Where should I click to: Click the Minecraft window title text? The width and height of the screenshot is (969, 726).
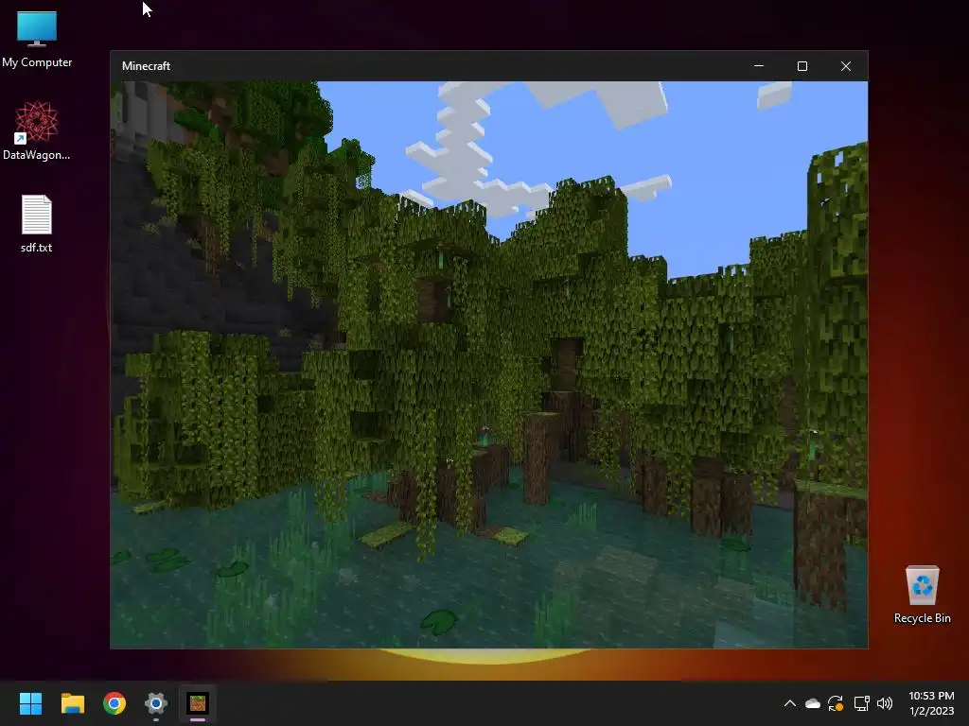(146, 66)
